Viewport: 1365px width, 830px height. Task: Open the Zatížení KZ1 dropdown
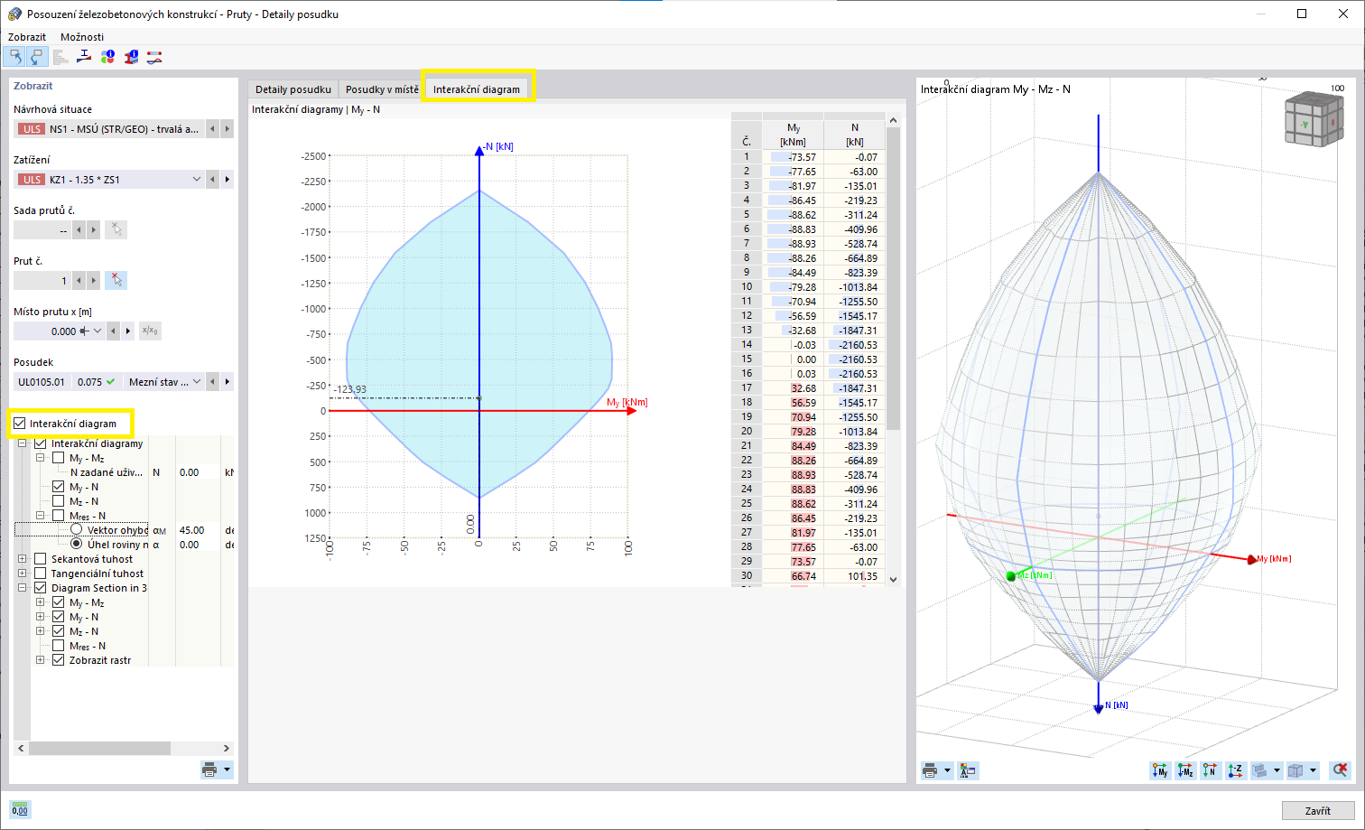tap(197, 180)
